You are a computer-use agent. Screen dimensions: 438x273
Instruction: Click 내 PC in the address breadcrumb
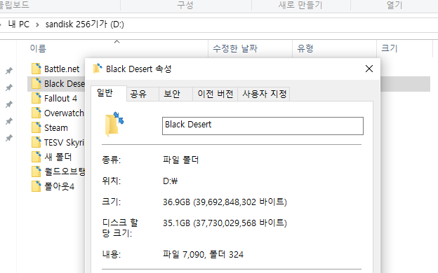pos(18,24)
